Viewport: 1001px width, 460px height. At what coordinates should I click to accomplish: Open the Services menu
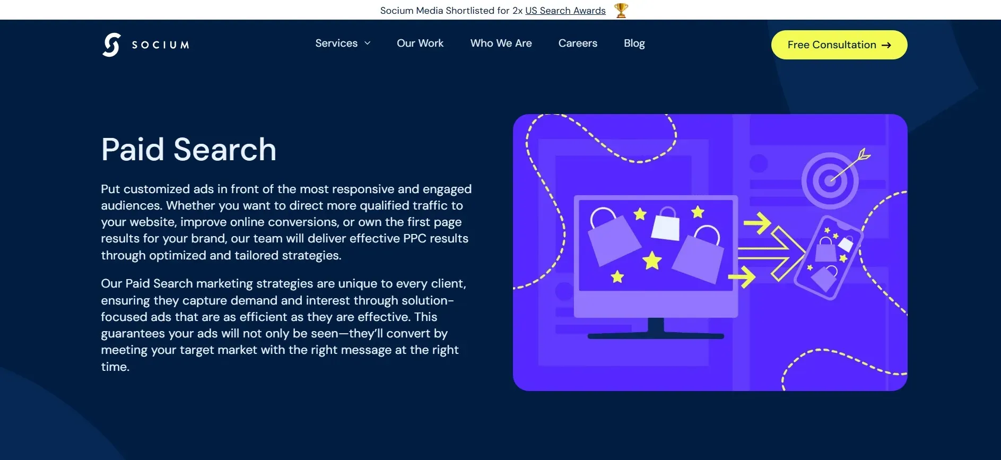(x=336, y=44)
